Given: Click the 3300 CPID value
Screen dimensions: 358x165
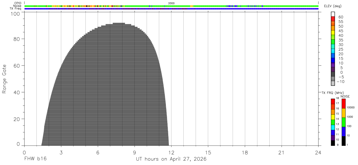Looking at the screenshot, I should [171, 3].
